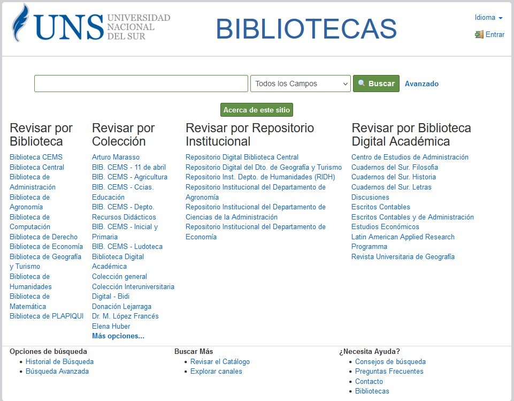Open the Idioma language dropdown

(x=488, y=17)
